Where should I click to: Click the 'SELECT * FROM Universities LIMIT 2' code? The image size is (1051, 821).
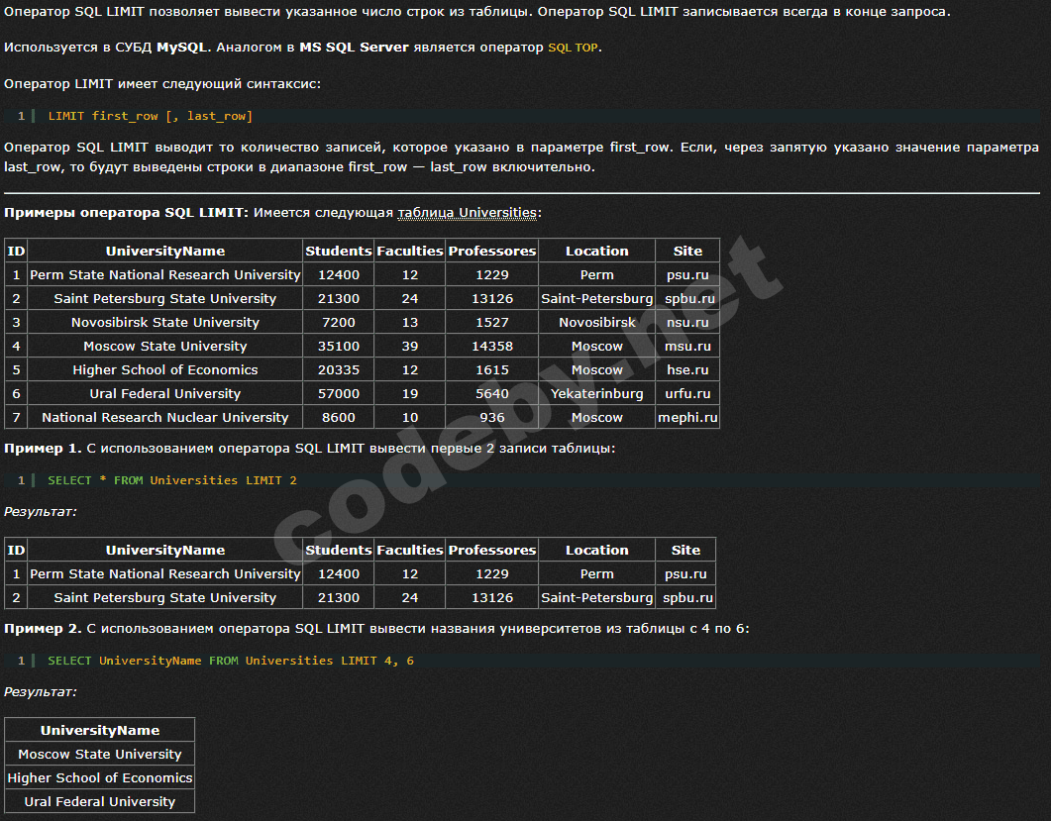point(172,480)
